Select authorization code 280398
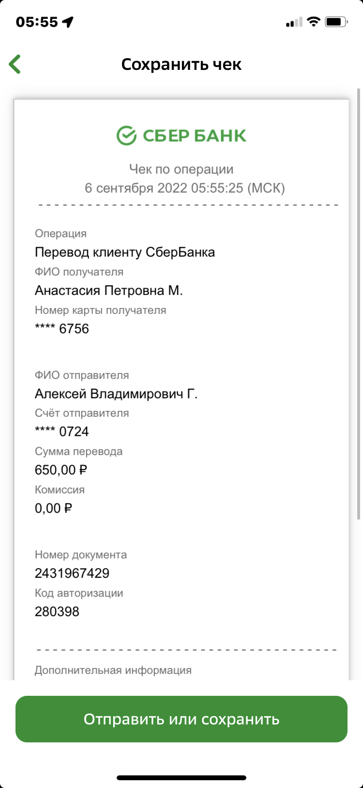Viewport: 363px width, 788px height. [x=57, y=611]
